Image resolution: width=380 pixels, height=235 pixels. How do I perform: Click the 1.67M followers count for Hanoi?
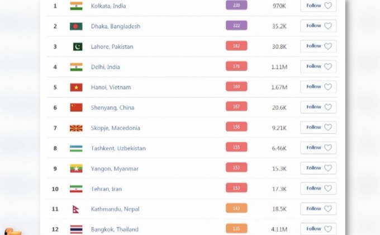pos(278,87)
